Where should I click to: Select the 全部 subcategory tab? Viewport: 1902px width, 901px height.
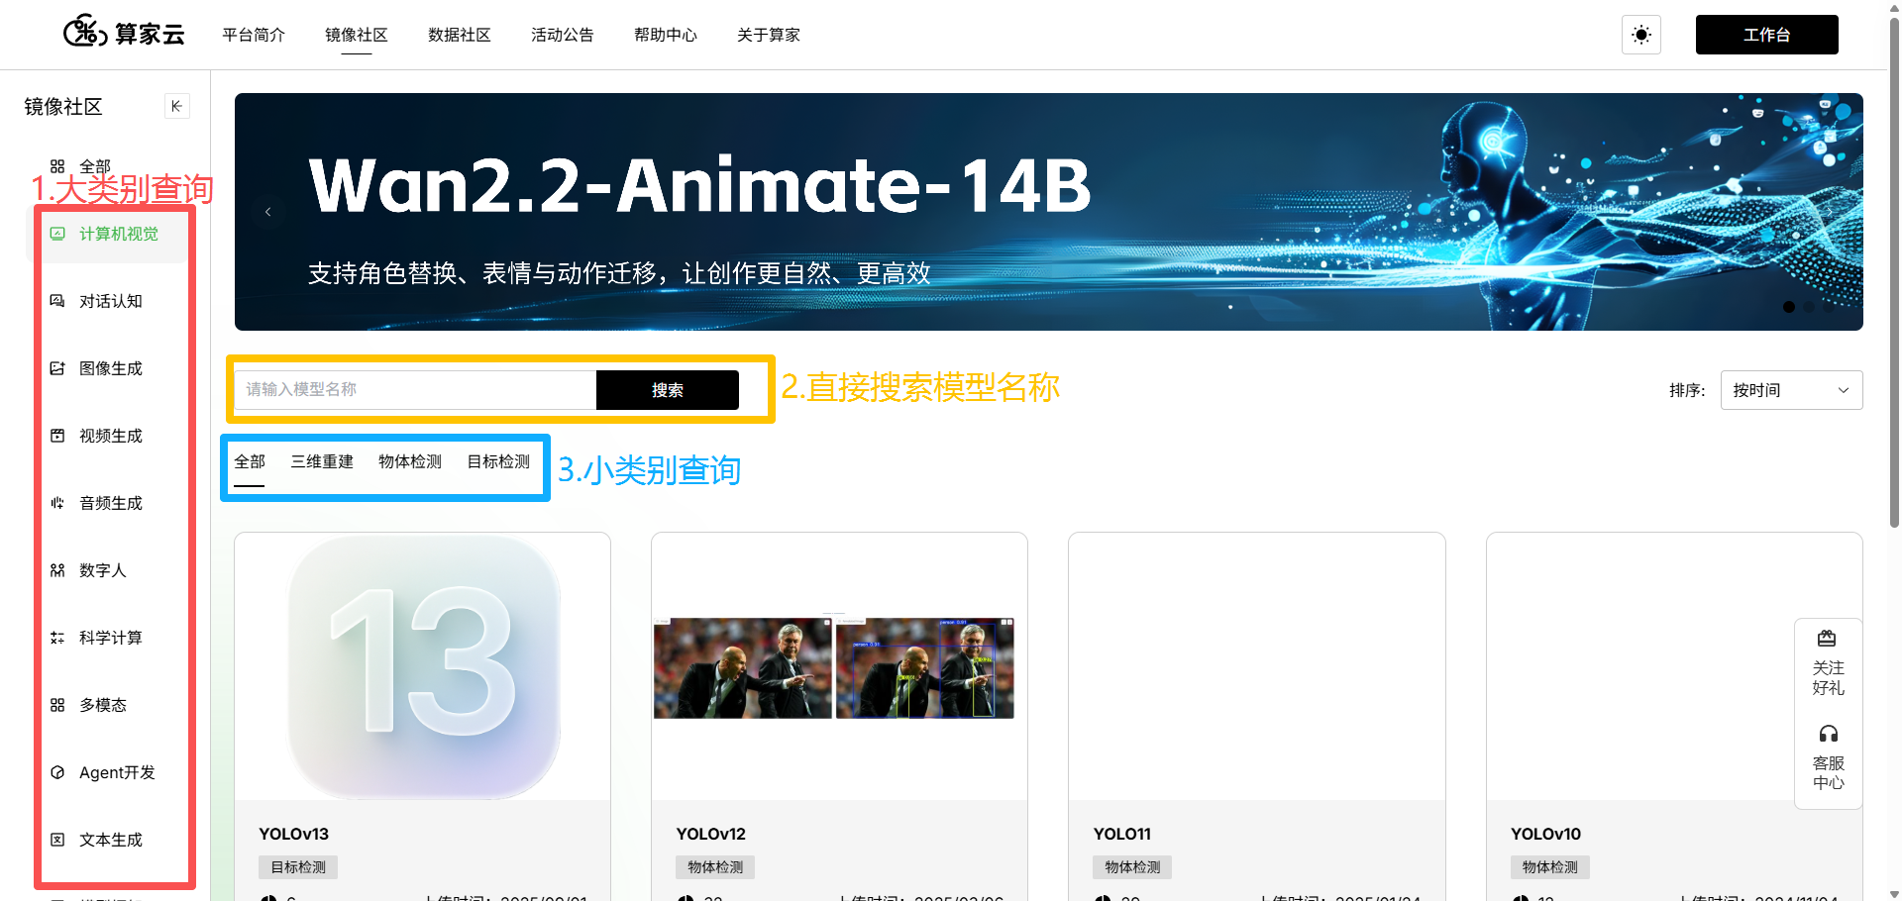[250, 461]
